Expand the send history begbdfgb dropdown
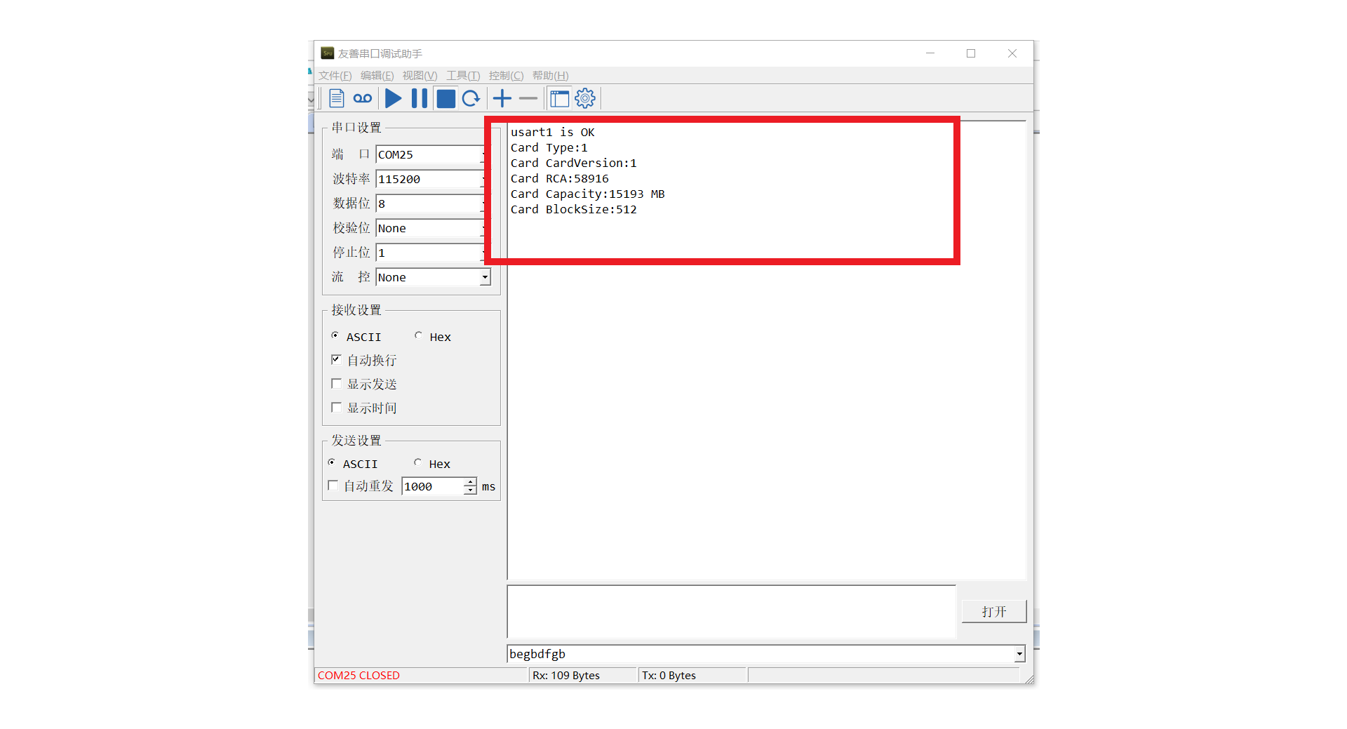 click(1019, 654)
